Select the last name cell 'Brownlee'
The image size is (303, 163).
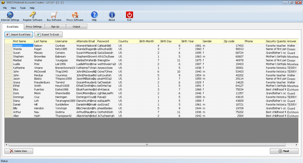coord(44,57)
